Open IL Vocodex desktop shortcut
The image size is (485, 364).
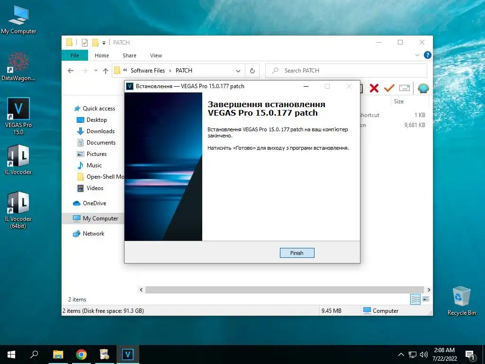click(x=18, y=160)
